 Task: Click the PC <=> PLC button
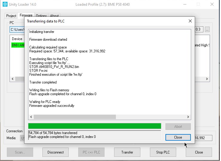(x=91, y=152)
